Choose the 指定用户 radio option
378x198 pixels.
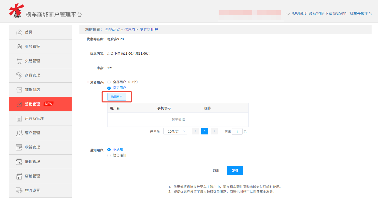pos(109,88)
